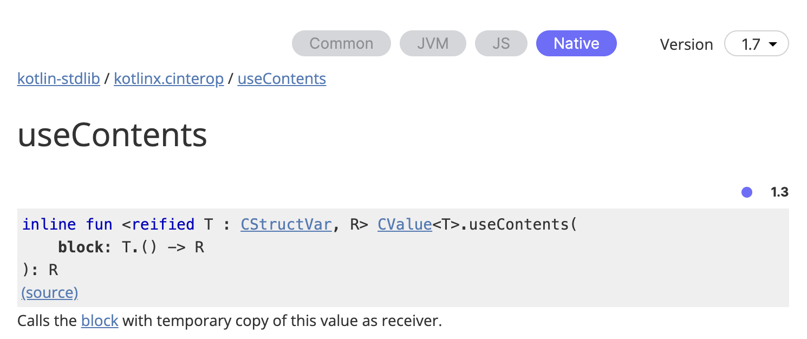This screenshot has height=339, width=807.
Task: Disable the Native platform filter
Action: pos(576,43)
